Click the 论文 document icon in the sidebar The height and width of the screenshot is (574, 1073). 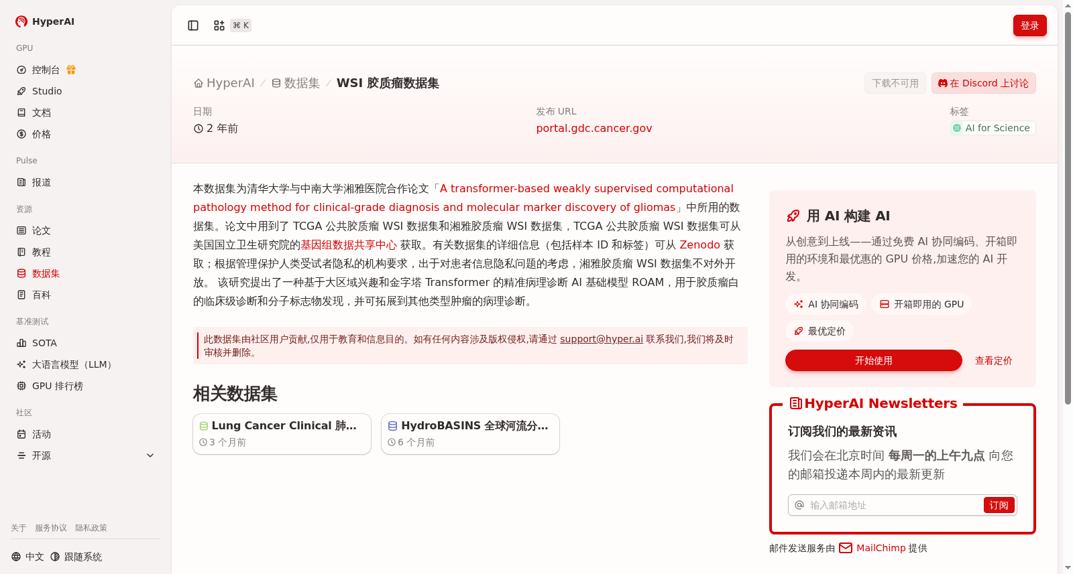(21, 230)
